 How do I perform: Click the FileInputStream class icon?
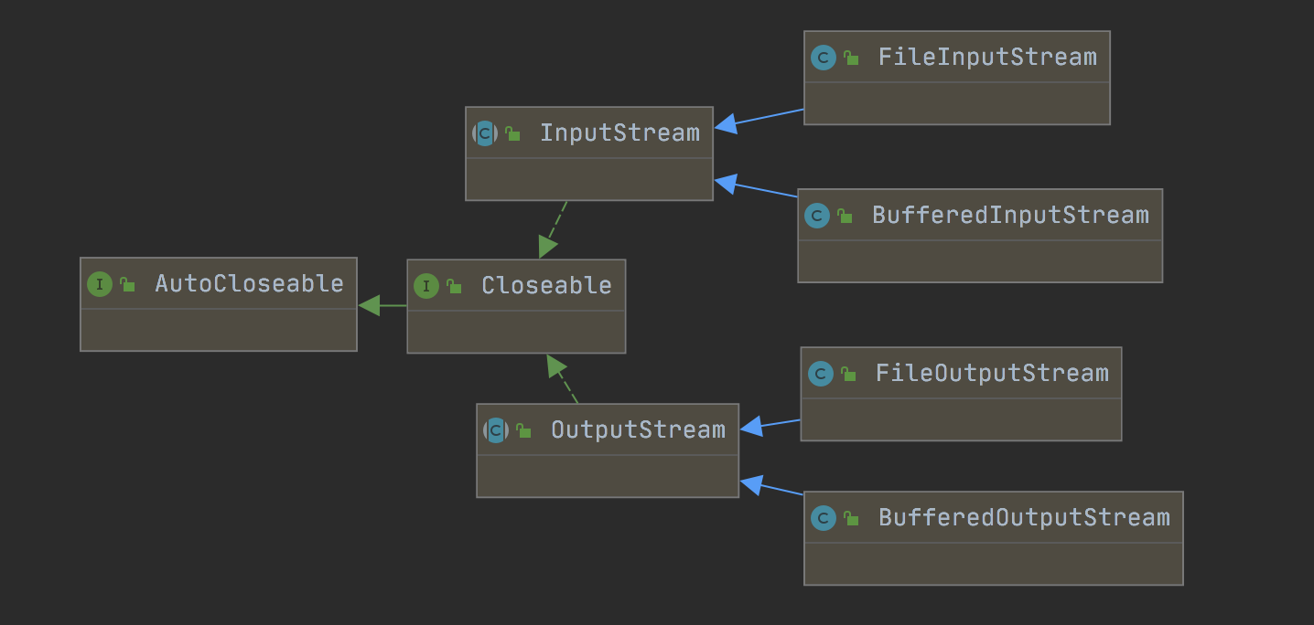824,58
